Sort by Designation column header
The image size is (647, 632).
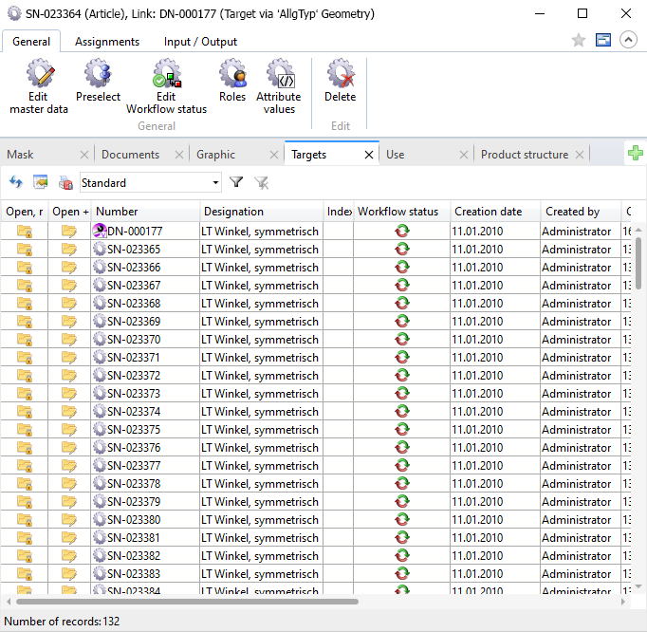233,212
